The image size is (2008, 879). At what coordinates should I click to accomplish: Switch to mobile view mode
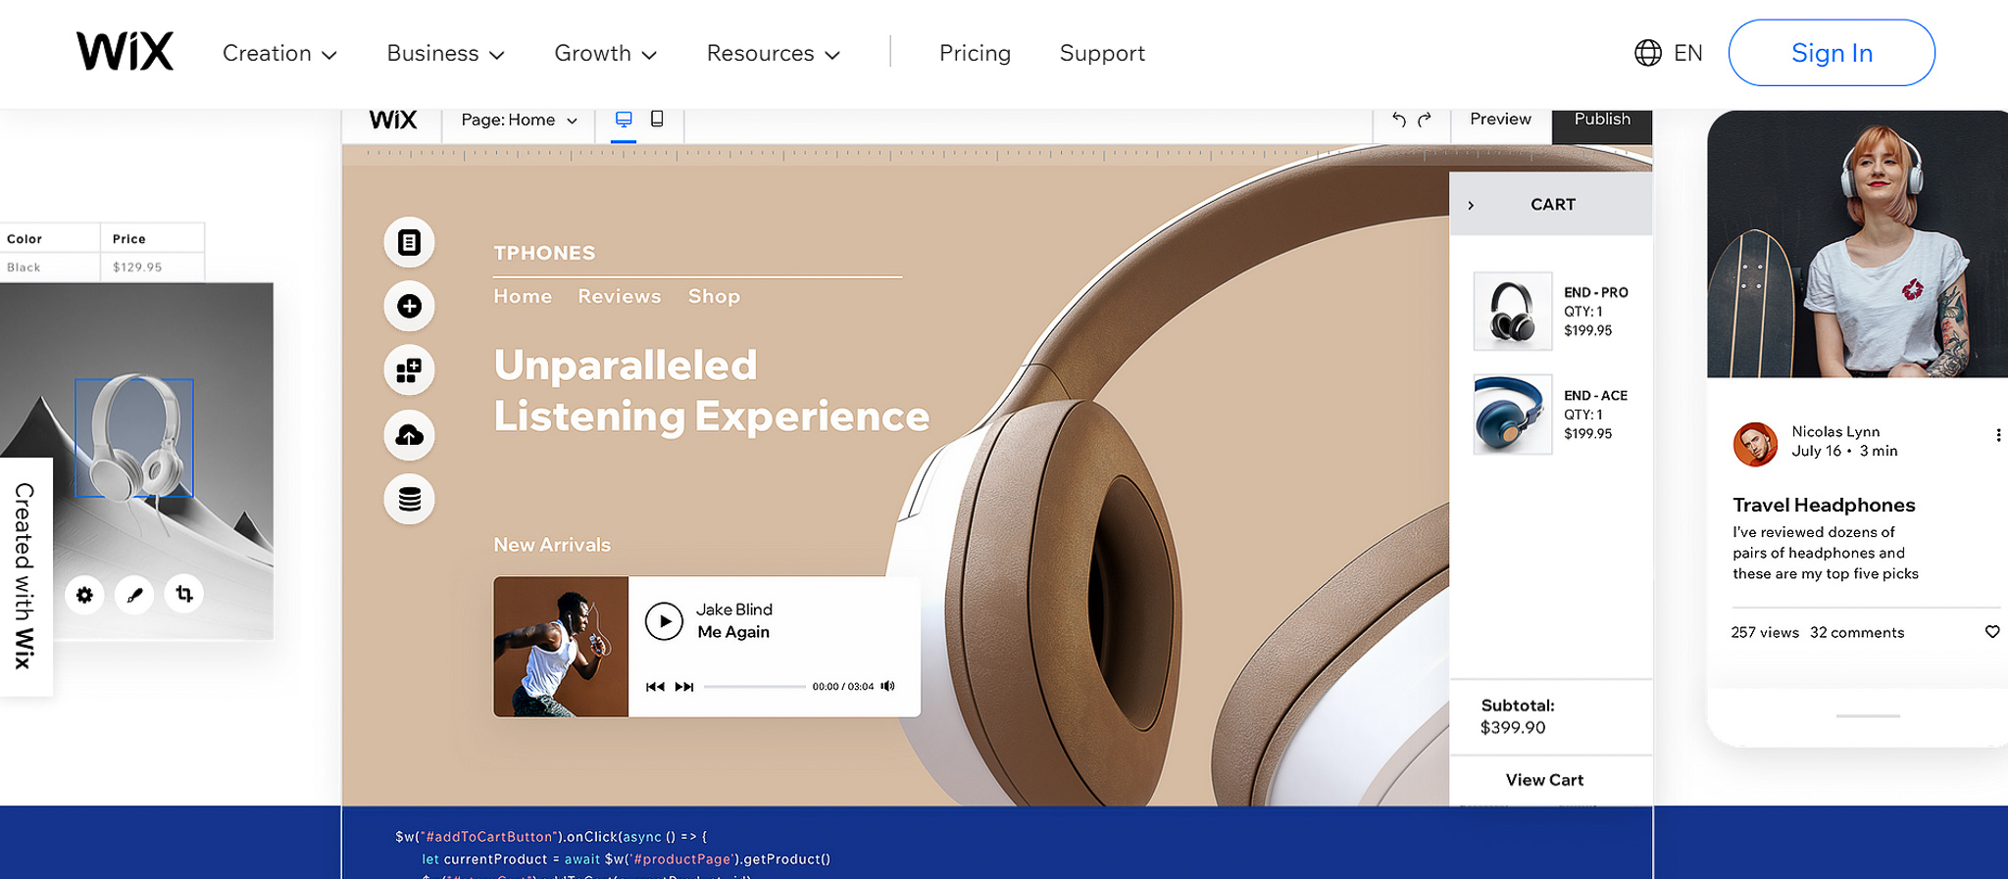tap(657, 120)
